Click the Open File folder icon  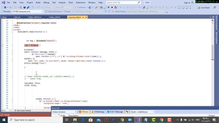point(21,8)
